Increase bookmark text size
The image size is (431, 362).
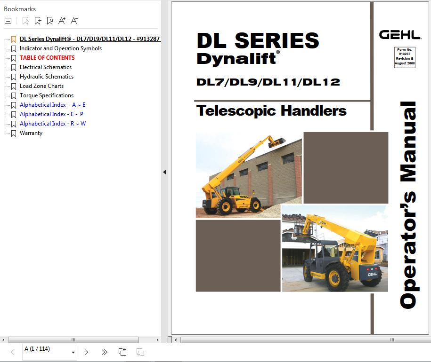tap(62, 21)
